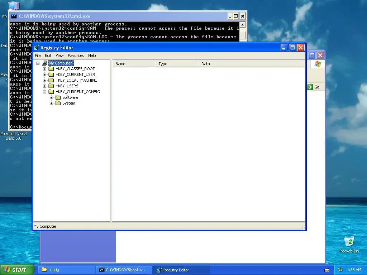Expand the System subkey
Image resolution: width=367 pixels, height=275 pixels.
click(x=52, y=103)
